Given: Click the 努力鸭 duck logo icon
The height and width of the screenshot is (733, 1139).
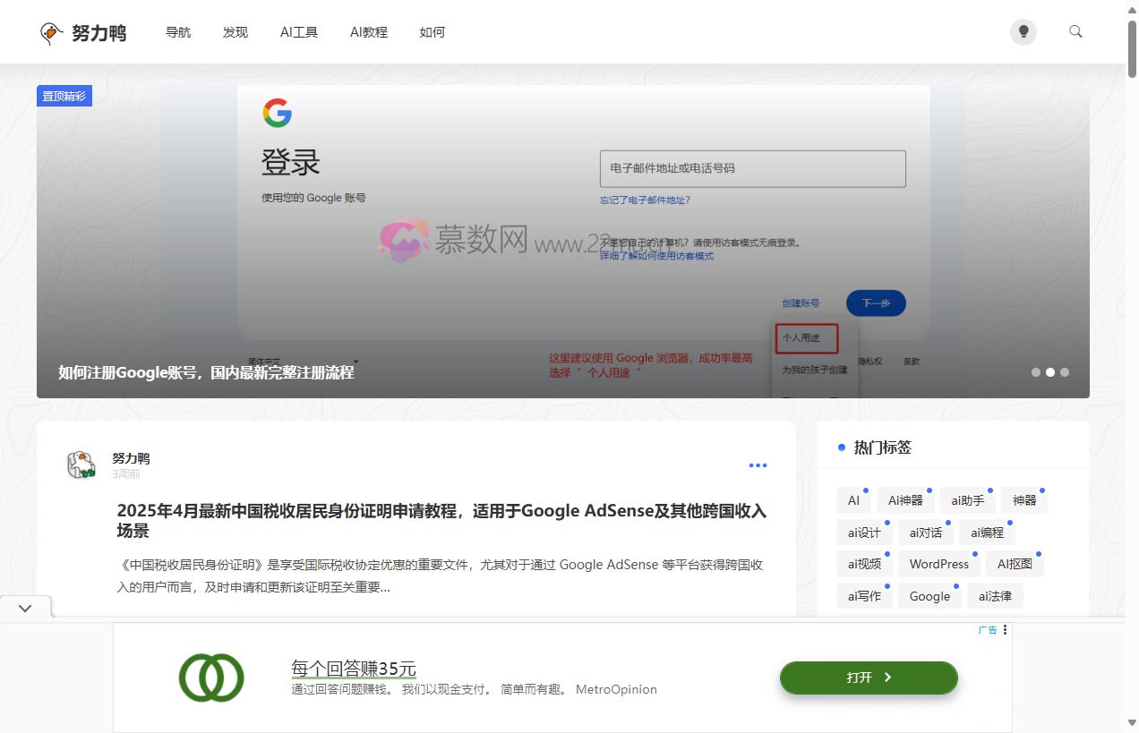Looking at the screenshot, I should pyautogui.click(x=52, y=33).
